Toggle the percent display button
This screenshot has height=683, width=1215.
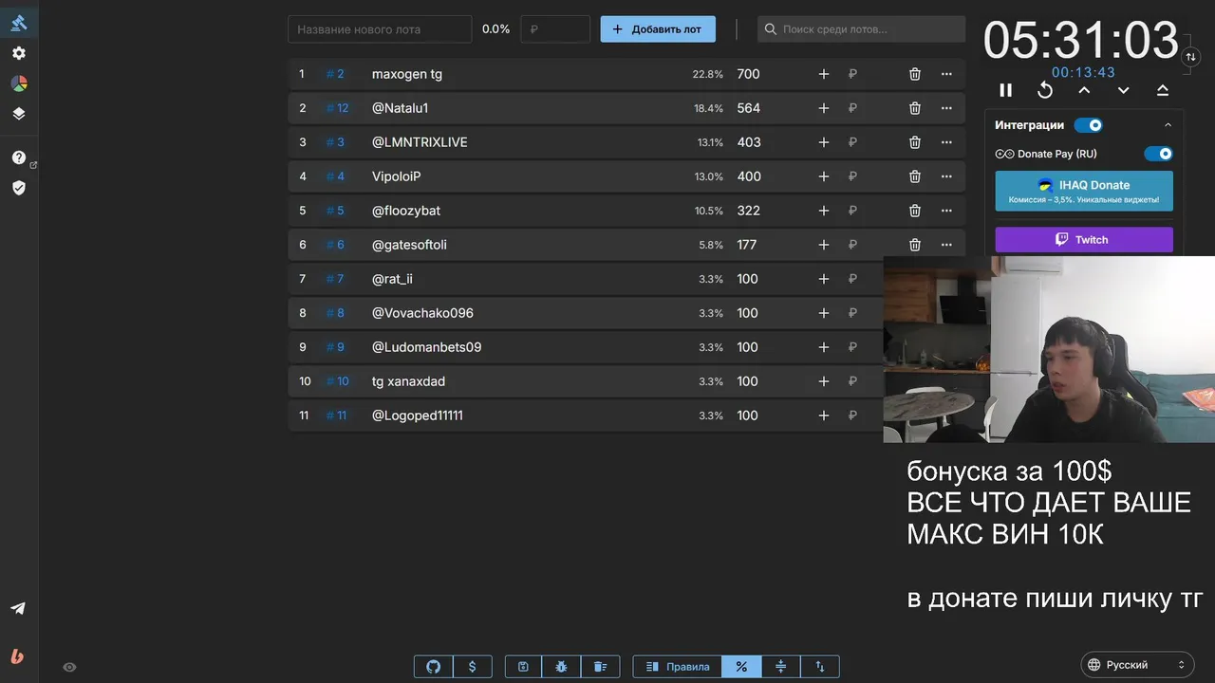click(741, 667)
